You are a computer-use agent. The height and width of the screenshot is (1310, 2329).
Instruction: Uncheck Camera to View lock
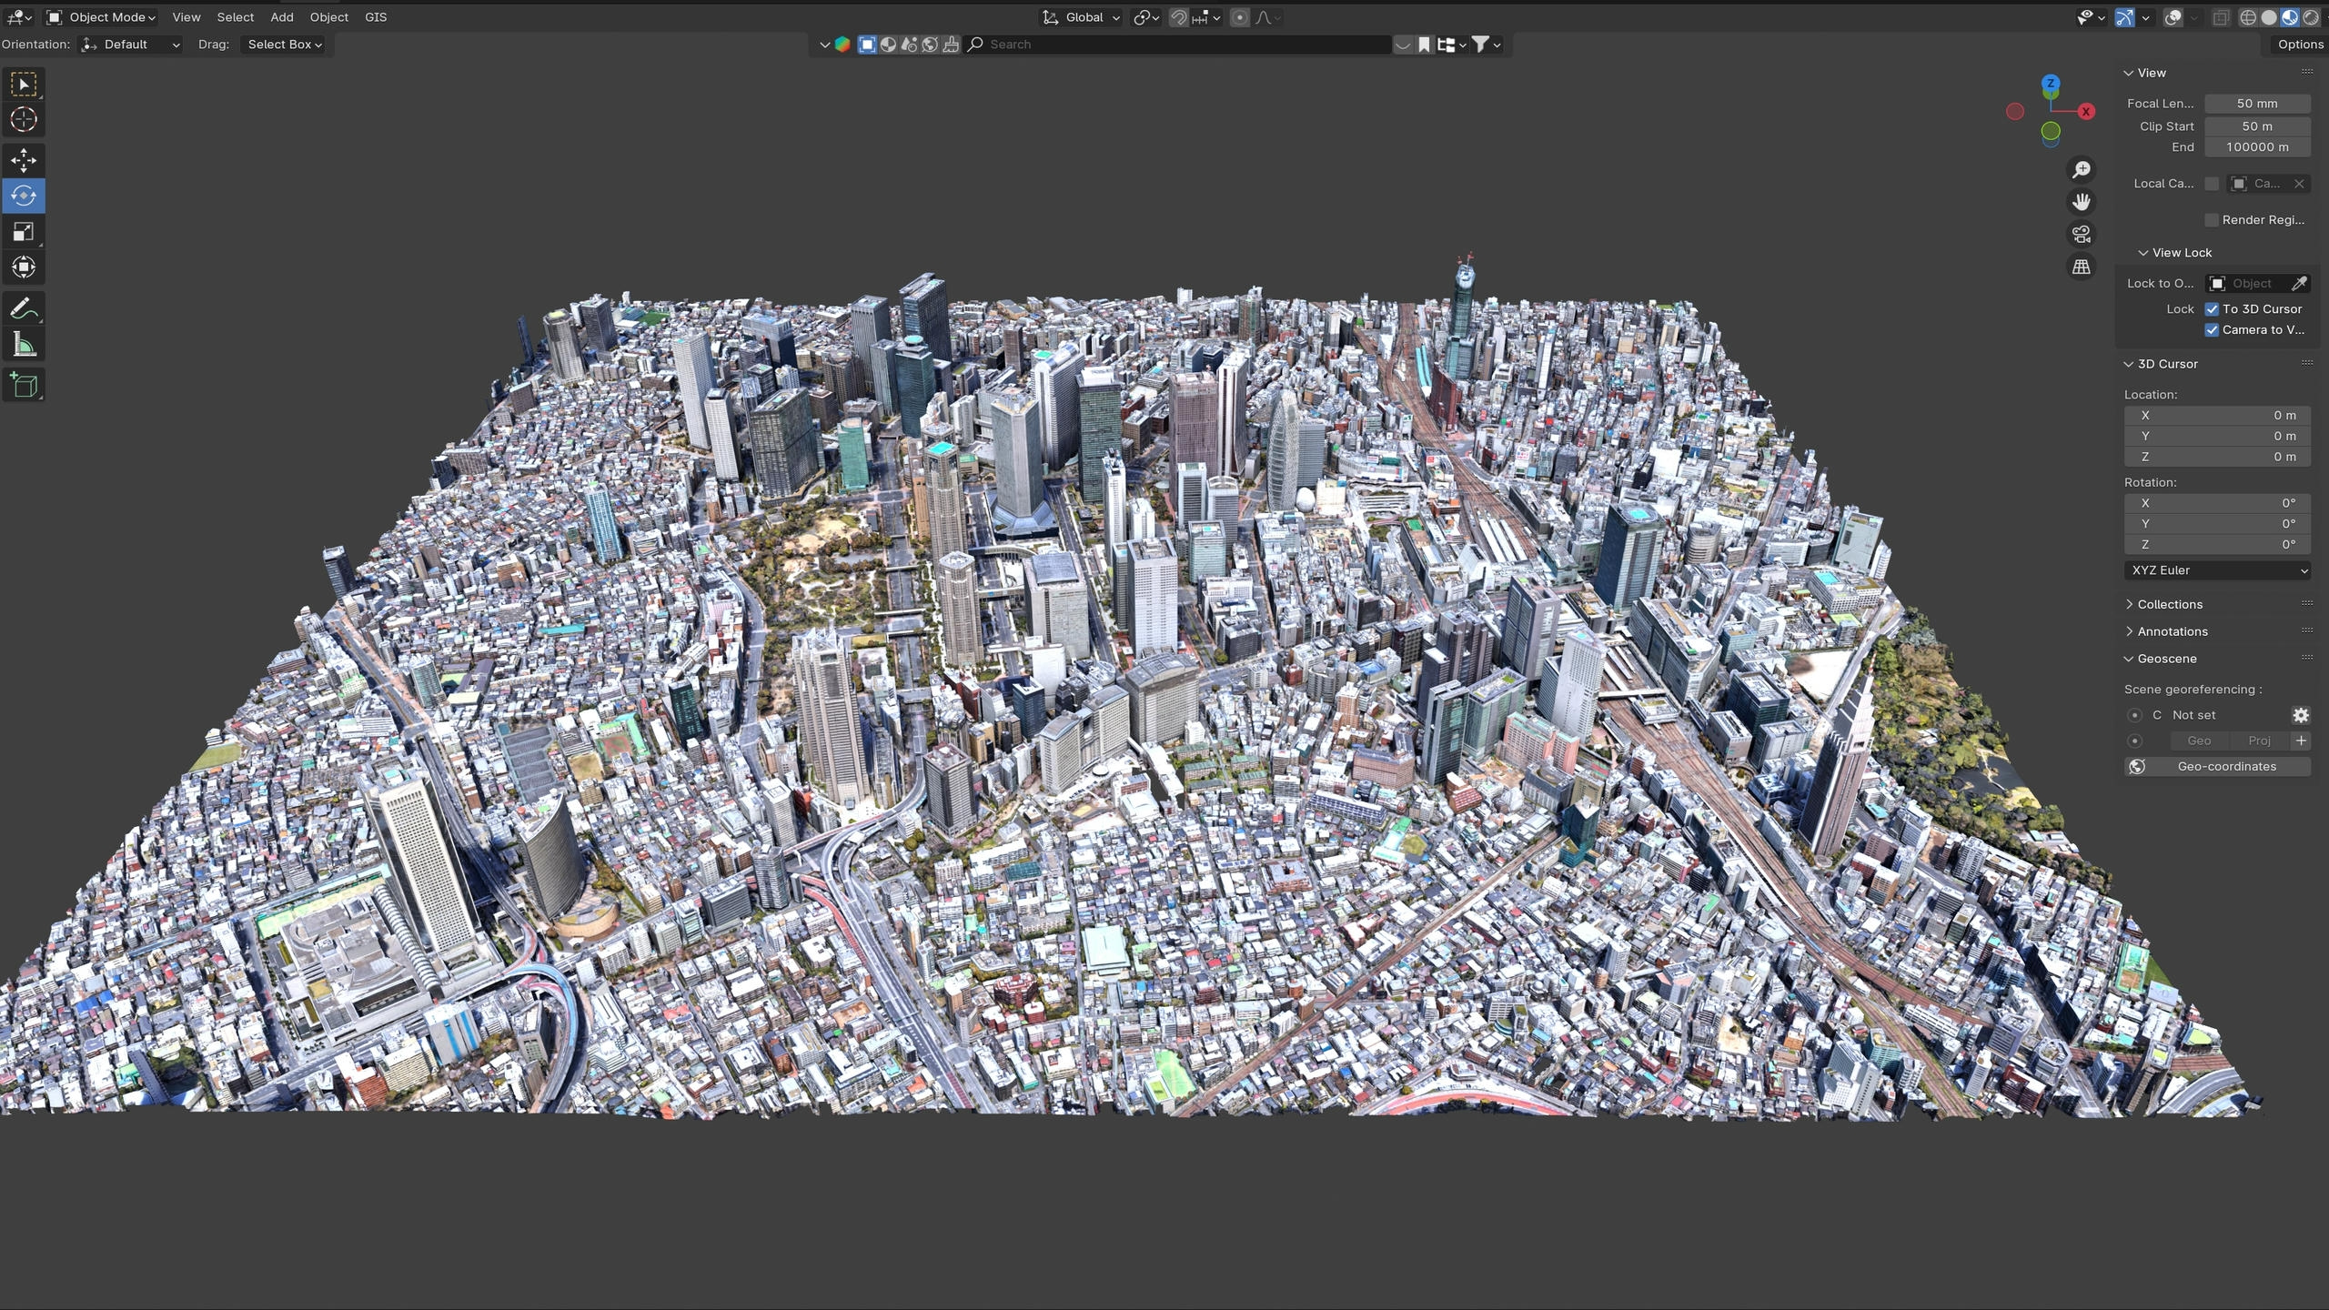pyautogui.click(x=2212, y=330)
